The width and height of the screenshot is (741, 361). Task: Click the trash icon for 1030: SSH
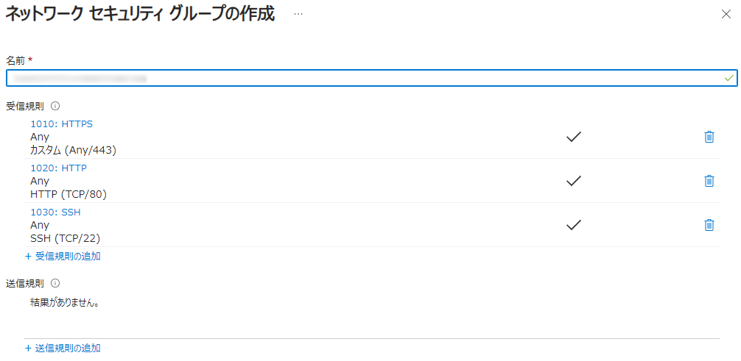point(709,225)
